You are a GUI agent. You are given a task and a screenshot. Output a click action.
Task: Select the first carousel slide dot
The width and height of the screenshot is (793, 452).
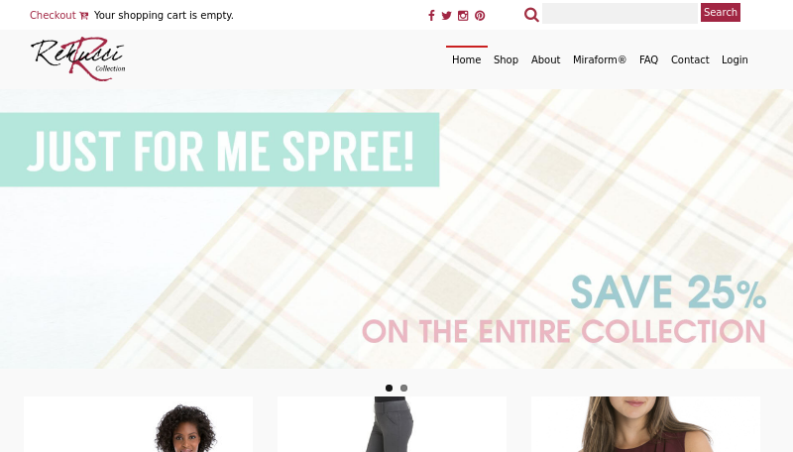click(389, 388)
